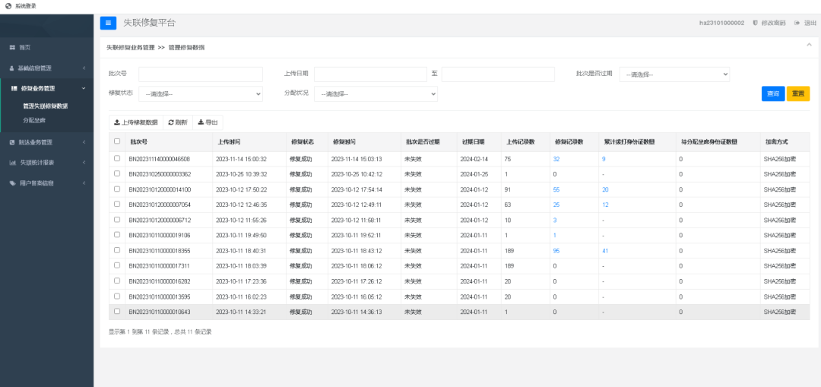Click the blue 查询 button
The image size is (821, 387).
pos(773,94)
